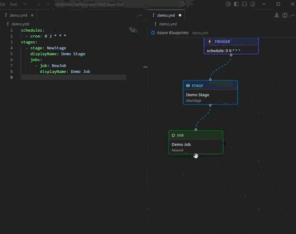The width and height of the screenshot is (296, 234).
Task: Click the Job node hexagon icon
Action: [x=173, y=135]
